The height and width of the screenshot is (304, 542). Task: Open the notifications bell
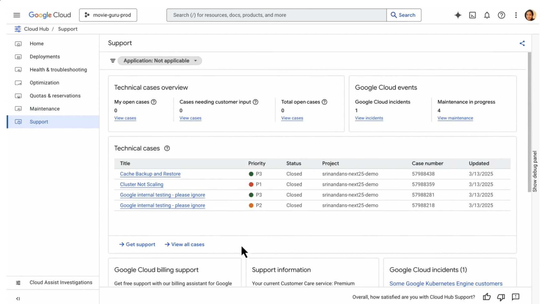pos(487,15)
